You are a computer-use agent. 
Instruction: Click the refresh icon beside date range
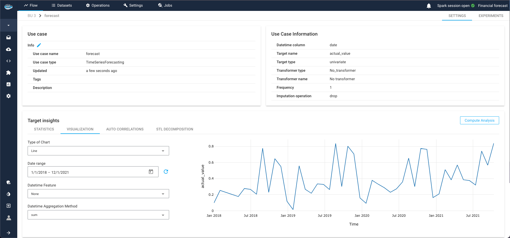pos(166,172)
